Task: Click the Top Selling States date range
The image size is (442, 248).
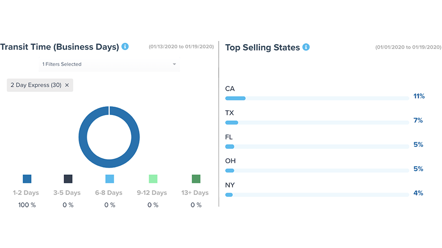Action: (x=408, y=48)
